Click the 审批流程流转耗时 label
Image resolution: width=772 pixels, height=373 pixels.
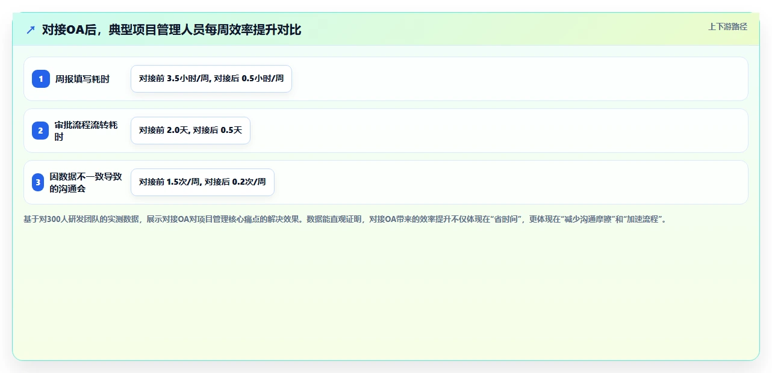click(86, 131)
